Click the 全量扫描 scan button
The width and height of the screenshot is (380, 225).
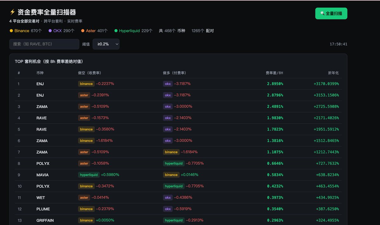click(x=331, y=13)
